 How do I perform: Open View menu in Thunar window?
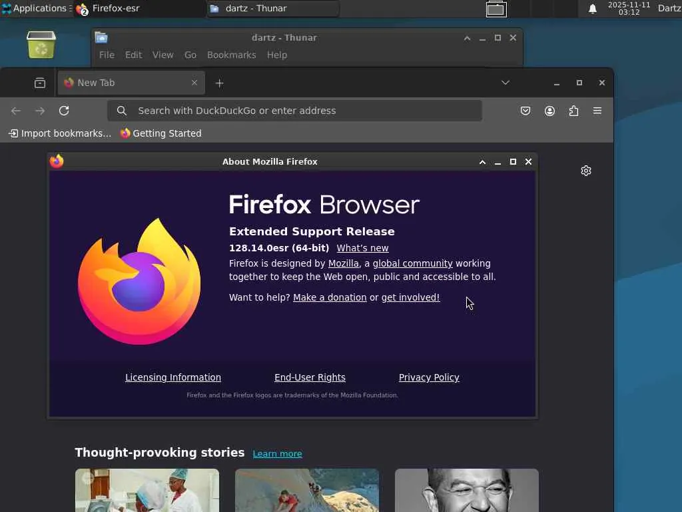(163, 55)
